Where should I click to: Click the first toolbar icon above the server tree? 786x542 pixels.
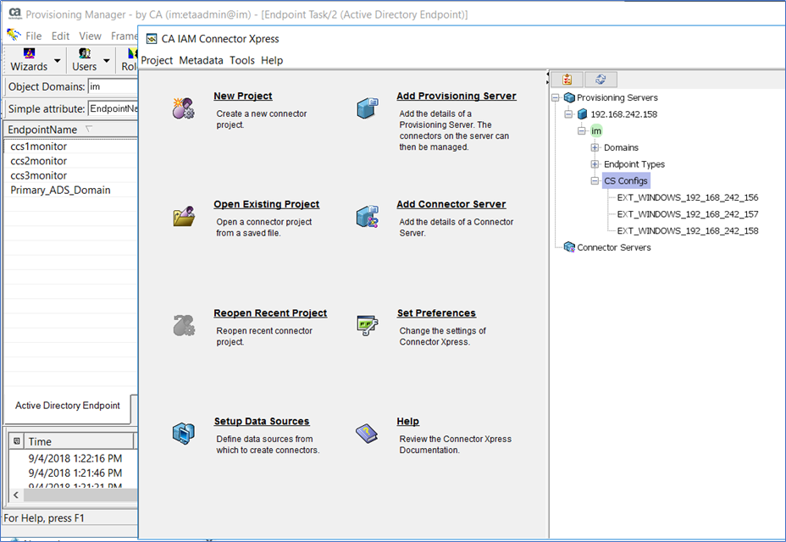tap(567, 80)
